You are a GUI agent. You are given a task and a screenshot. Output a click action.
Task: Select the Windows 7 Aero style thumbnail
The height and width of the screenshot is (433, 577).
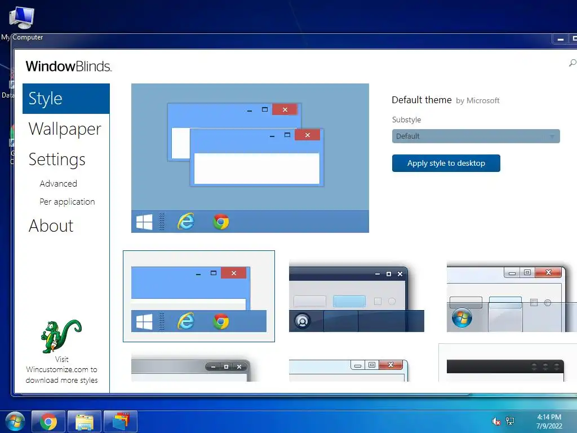click(x=512, y=296)
